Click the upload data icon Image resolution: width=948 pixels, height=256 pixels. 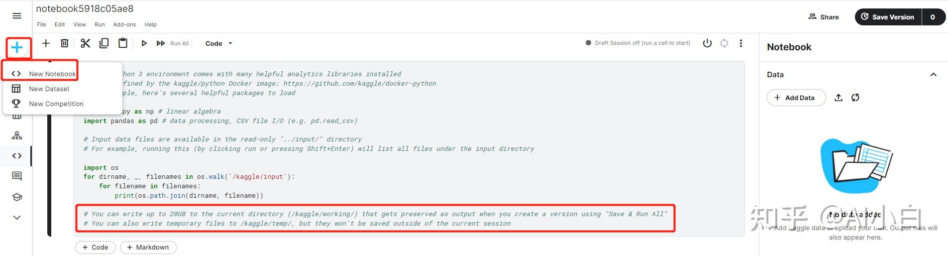839,98
